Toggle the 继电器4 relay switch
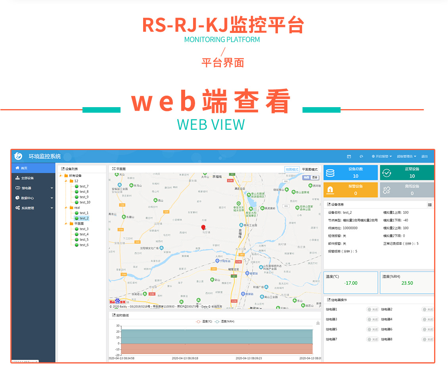 [x=428, y=319]
